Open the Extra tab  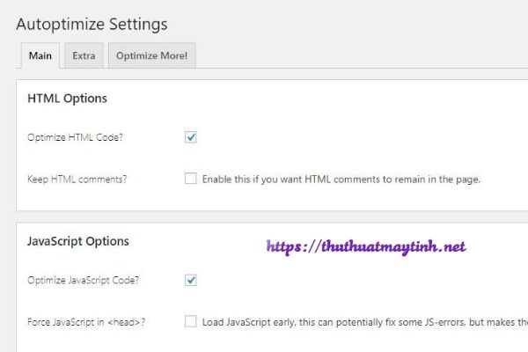point(84,55)
